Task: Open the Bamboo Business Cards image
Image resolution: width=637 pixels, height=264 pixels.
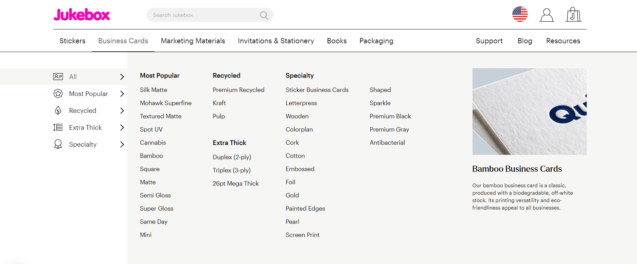Action: tap(529, 112)
